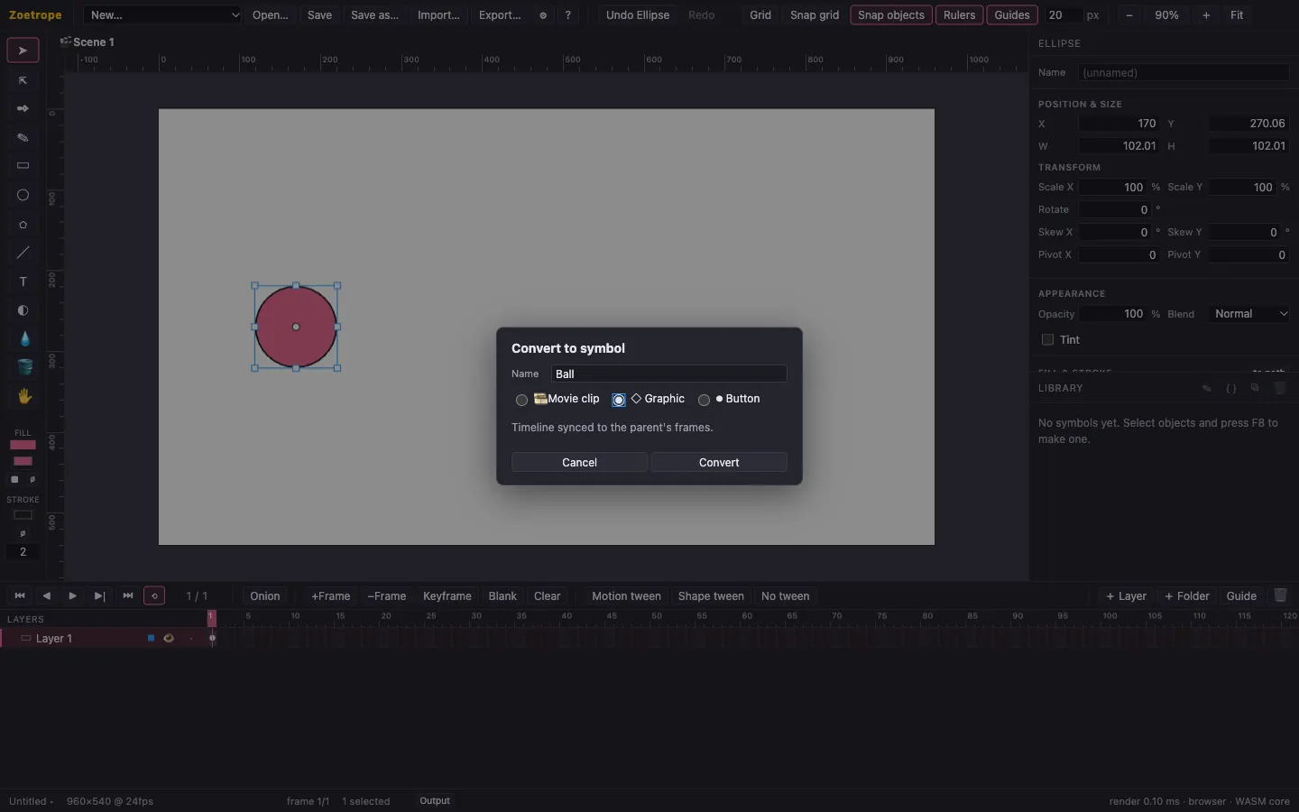Open the New... project dropdown
This screenshot has width=1299, height=812.
(x=163, y=15)
